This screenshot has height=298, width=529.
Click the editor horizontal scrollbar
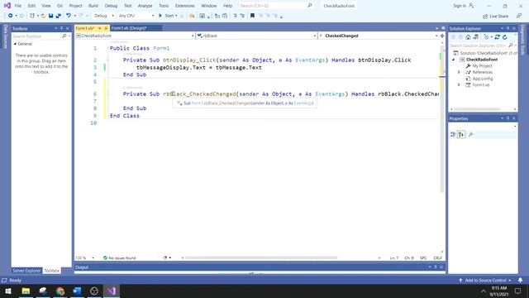tap(261, 257)
